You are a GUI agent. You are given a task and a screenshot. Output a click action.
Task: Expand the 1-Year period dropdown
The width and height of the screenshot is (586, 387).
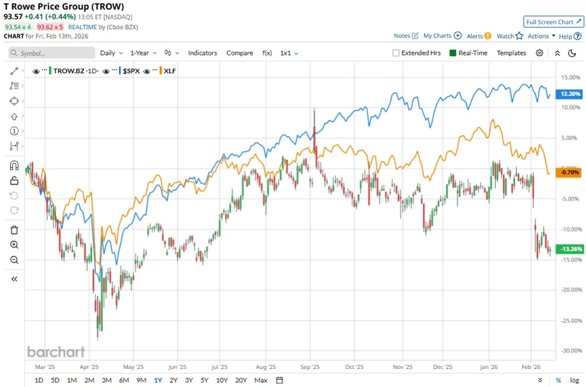pos(143,53)
